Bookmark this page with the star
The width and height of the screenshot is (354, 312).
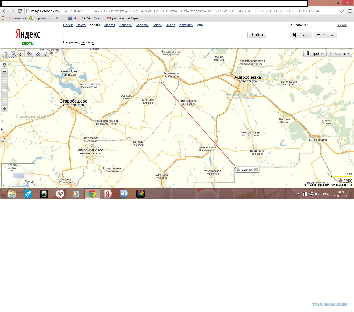(341, 11)
